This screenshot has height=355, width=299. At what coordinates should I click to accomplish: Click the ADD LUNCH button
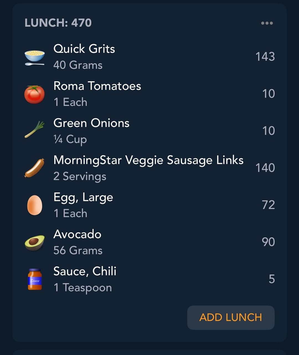click(231, 318)
